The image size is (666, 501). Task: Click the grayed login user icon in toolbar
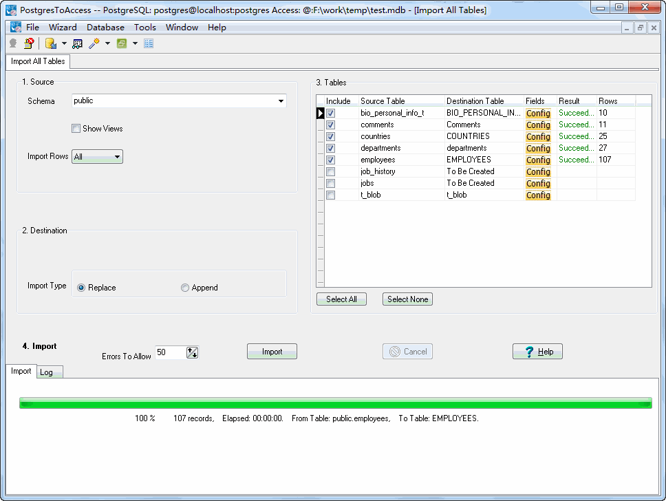coord(13,43)
